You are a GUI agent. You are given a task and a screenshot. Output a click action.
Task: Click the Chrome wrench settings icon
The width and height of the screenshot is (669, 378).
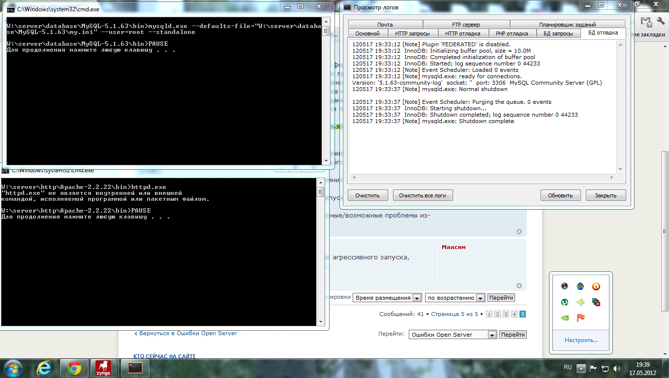(661, 21)
